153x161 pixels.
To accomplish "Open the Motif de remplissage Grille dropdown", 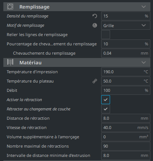I will coord(126,25).
